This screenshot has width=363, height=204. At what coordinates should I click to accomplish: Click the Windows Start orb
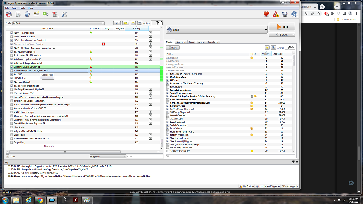pos(5,200)
